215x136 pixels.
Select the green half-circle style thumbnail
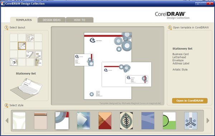pos(169,121)
